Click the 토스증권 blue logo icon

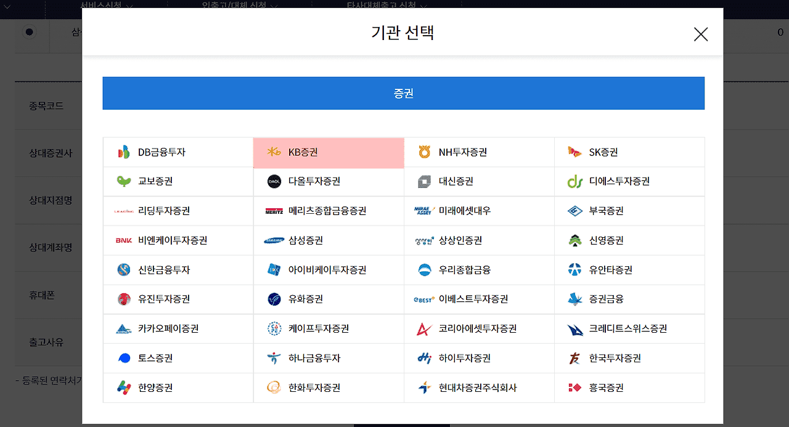(124, 359)
